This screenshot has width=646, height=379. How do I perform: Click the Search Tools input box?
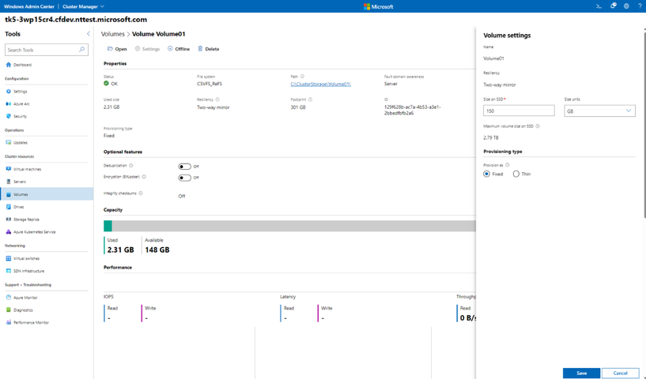coord(47,50)
